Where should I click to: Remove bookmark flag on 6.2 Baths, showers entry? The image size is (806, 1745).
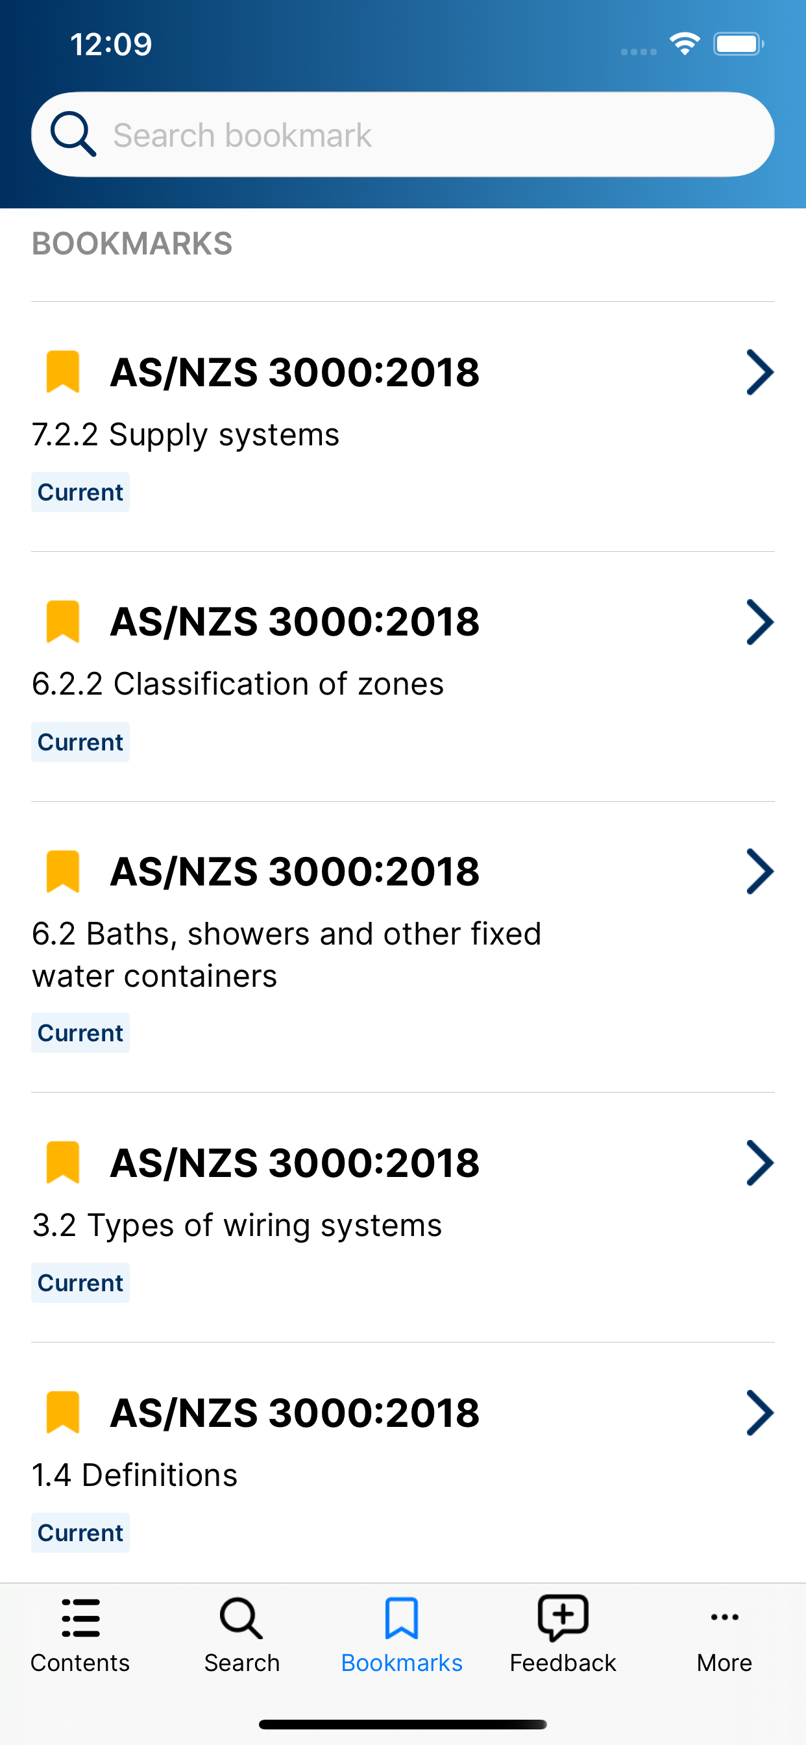click(x=63, y=871)
